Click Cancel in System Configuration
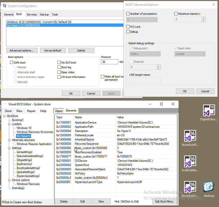This screenshot has height=207, width=219. (91, 93)
